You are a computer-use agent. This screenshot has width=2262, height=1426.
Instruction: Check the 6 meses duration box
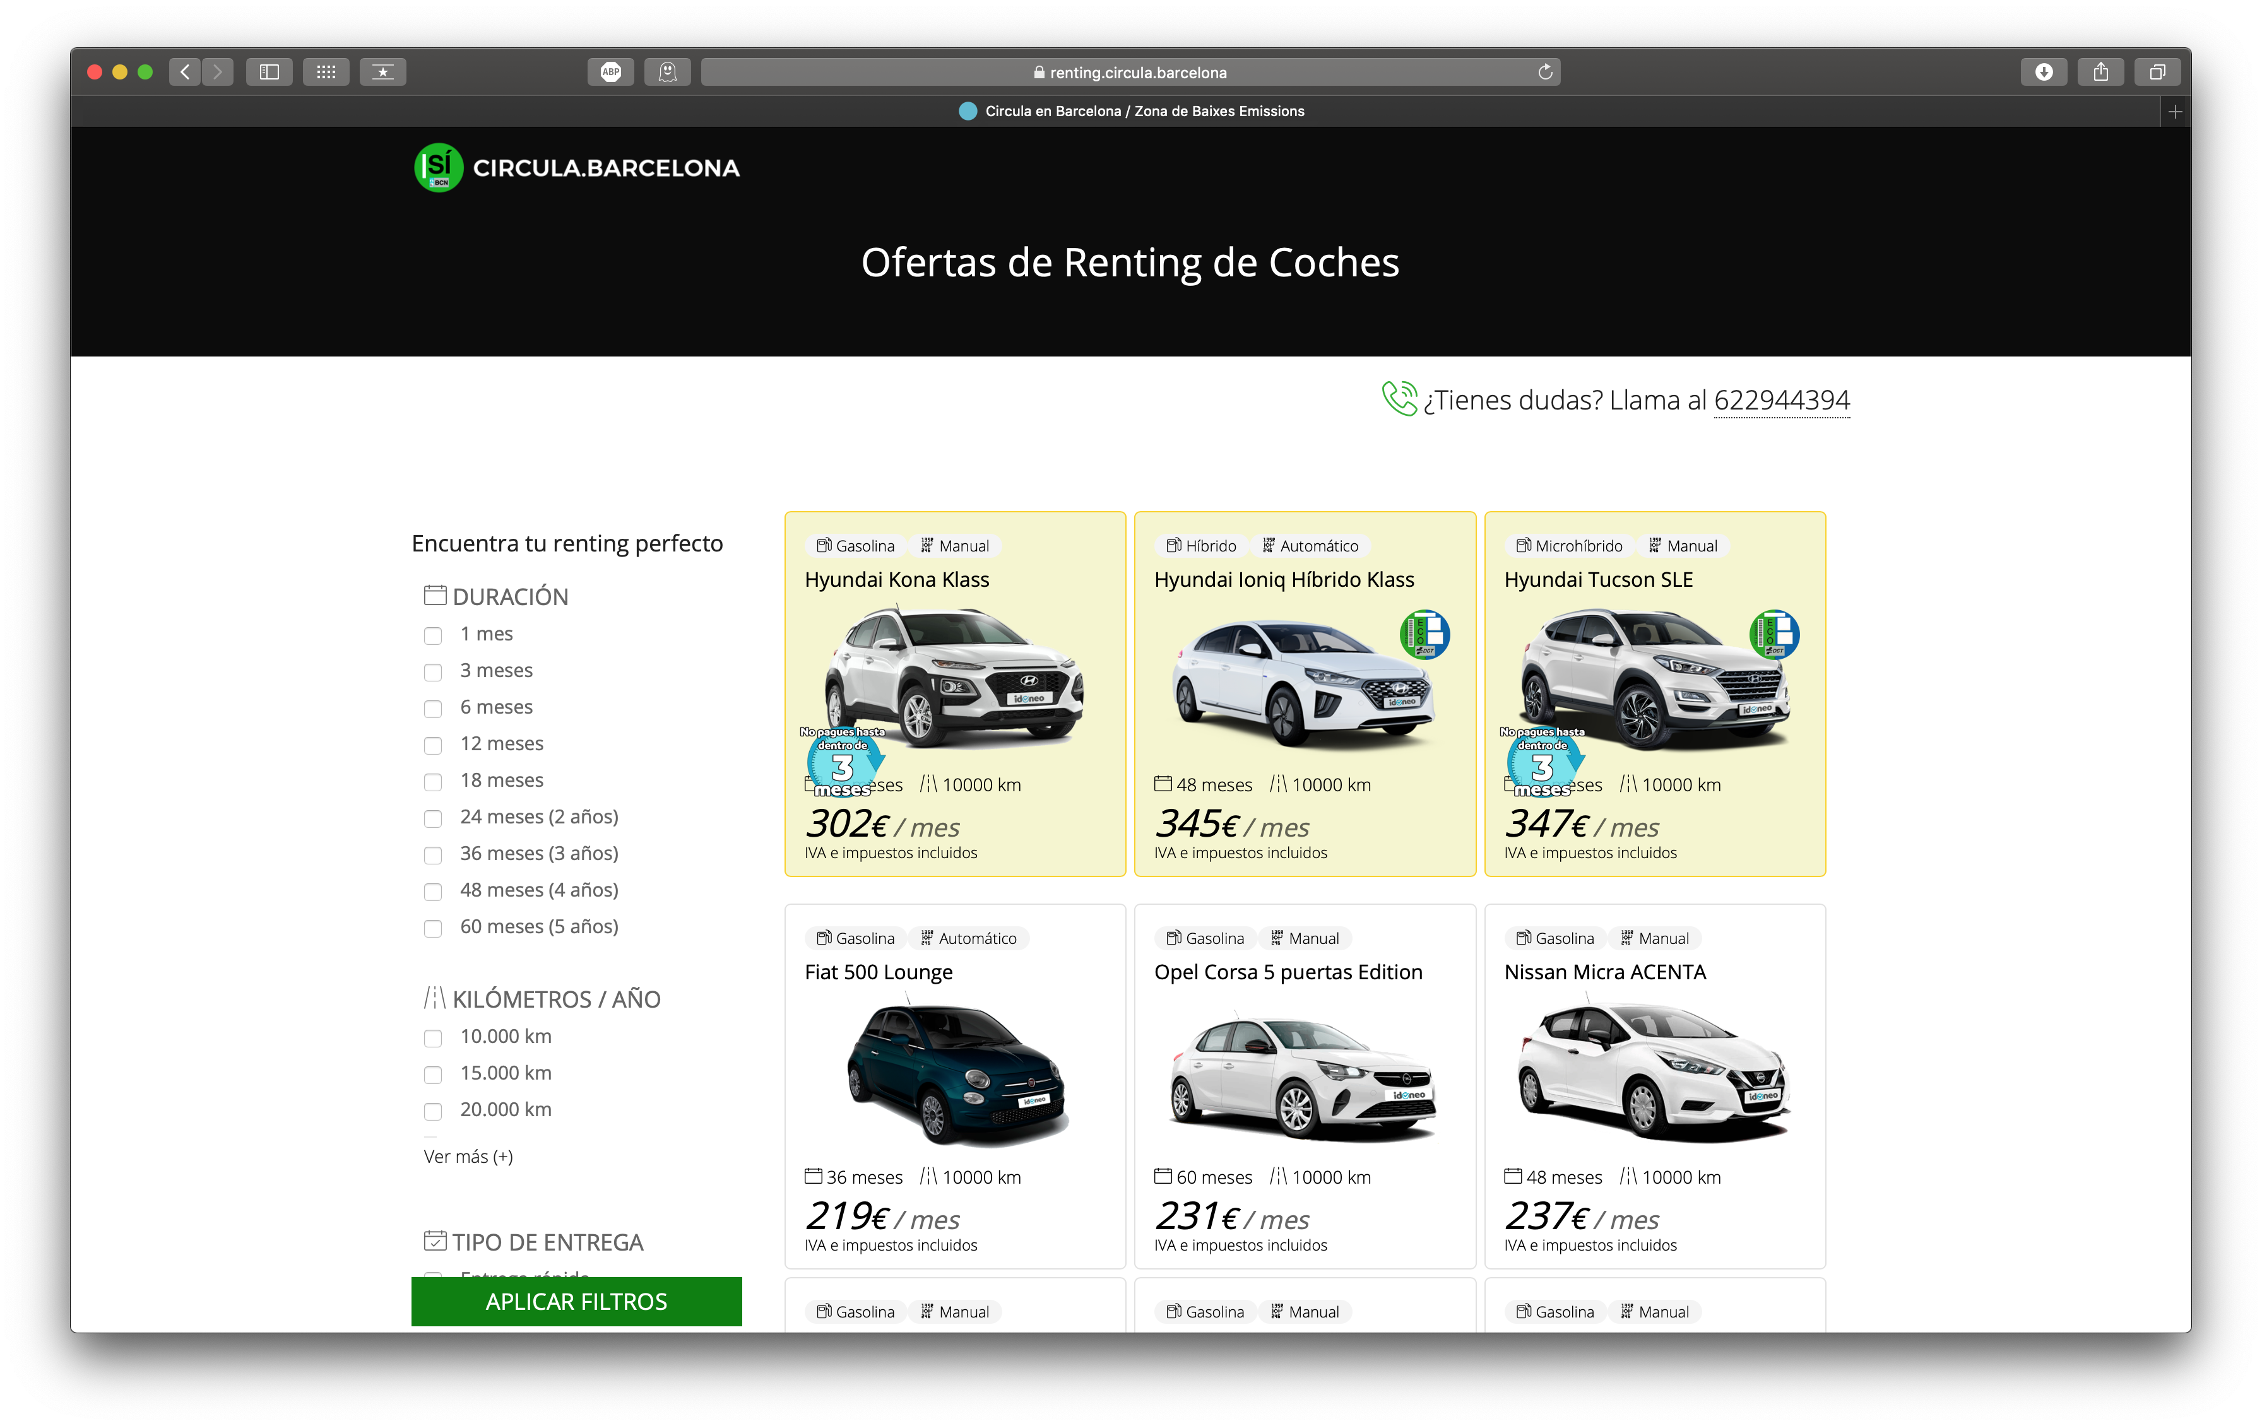pyautogui.click(x=433, y=709)
